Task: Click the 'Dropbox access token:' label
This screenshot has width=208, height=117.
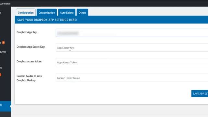Action: (x=29, y=61)
